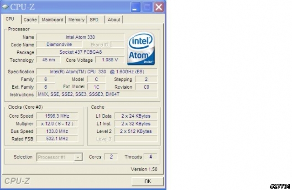Click the Rated FSB value 532.1 MHz
The width and height of the screenshot is (292, 190).
(57, 139)
